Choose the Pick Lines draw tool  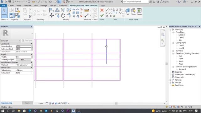pos(114,16)
